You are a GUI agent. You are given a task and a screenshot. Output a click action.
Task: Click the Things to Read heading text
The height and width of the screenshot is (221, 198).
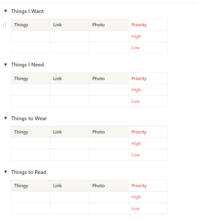[x=29, y=172]
